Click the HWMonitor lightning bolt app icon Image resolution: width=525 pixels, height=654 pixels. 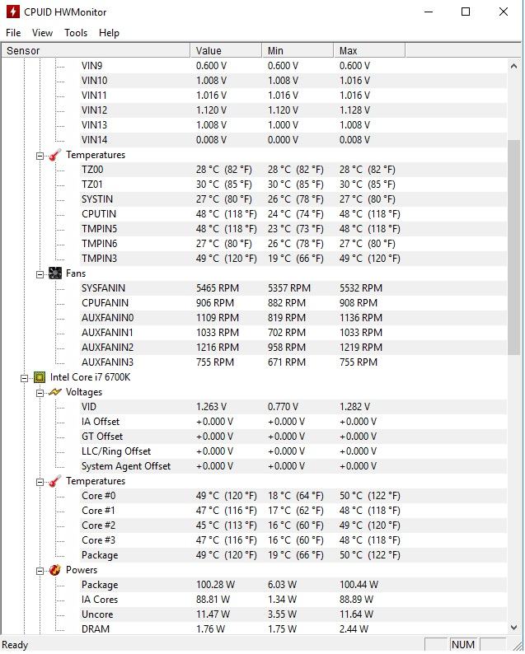click(12, 12)
